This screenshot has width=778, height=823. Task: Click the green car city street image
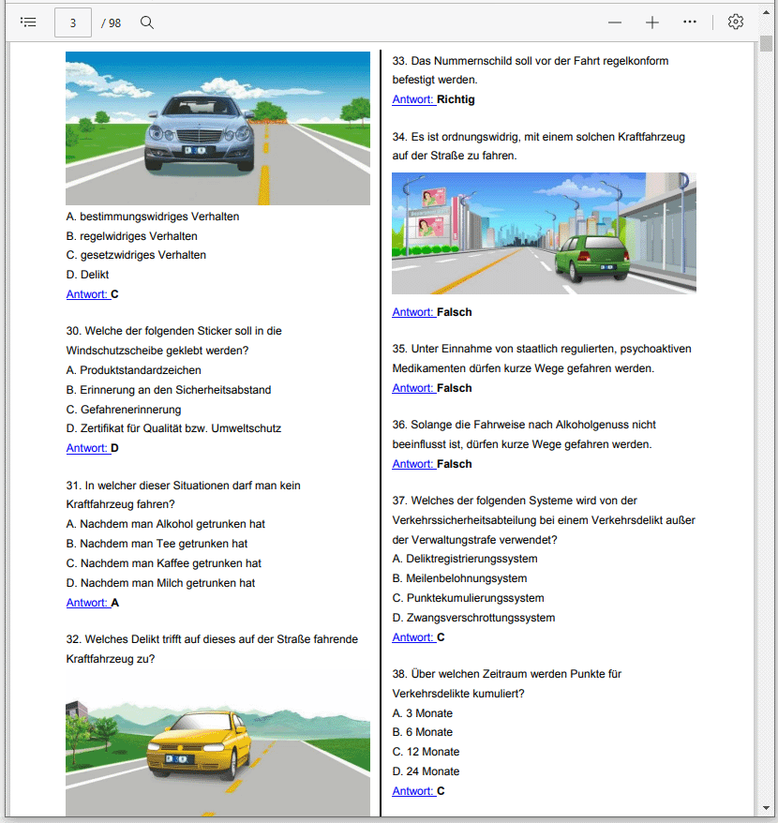click(544, 232)
